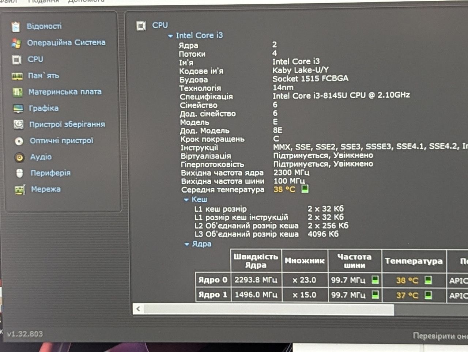Open the Мережа network icon
Screen dimensions: 468x352
[x=20, y=190]
